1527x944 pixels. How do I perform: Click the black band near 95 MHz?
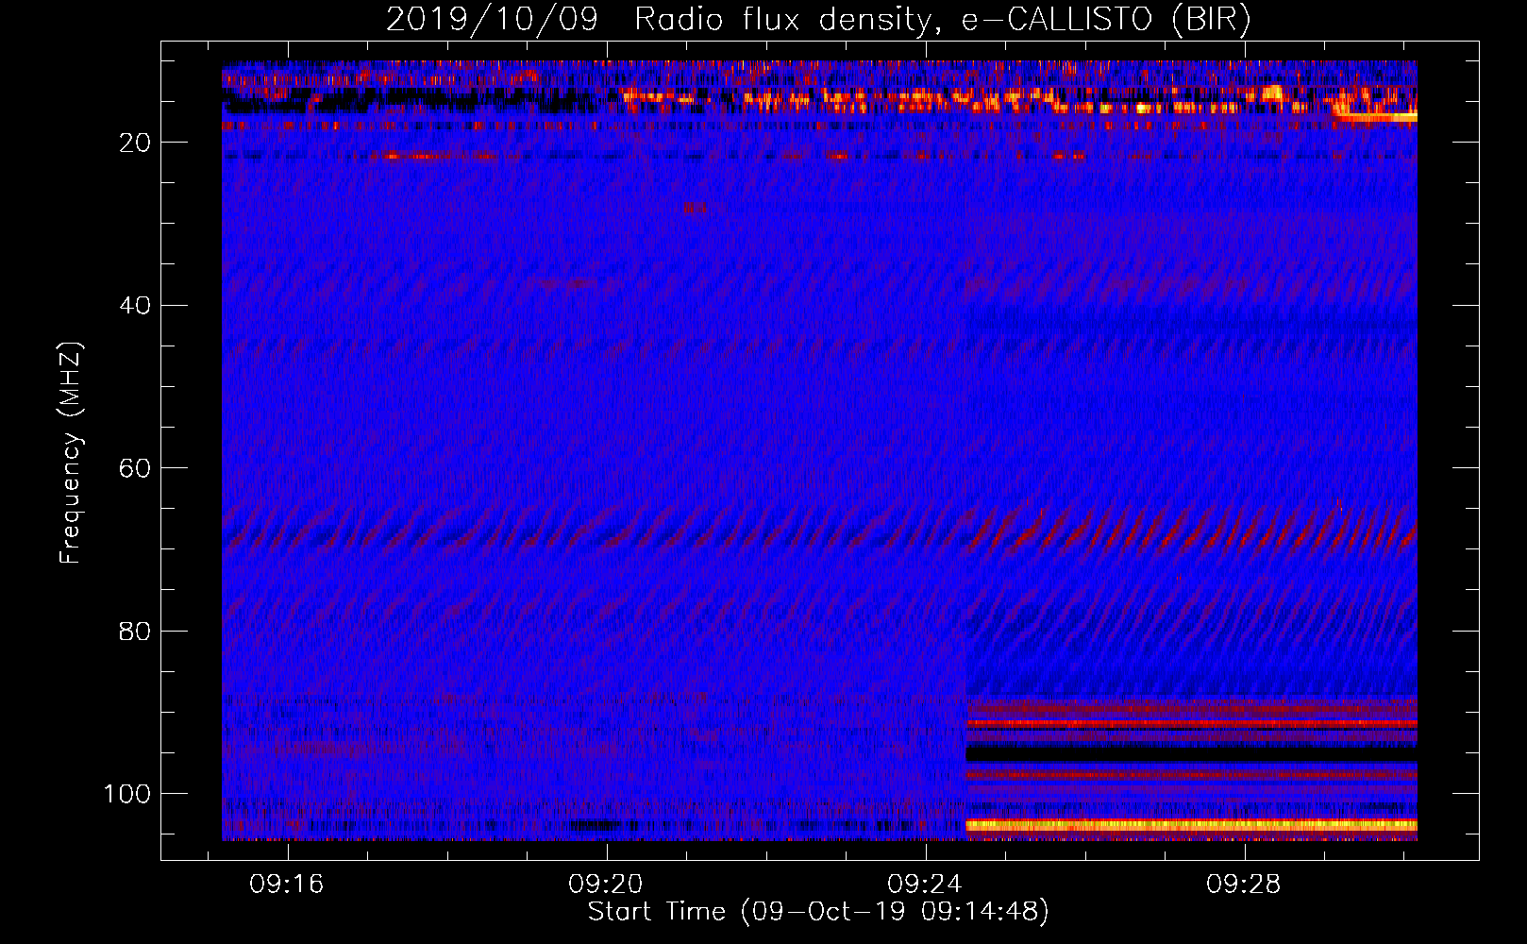[x=1191, y=753]
